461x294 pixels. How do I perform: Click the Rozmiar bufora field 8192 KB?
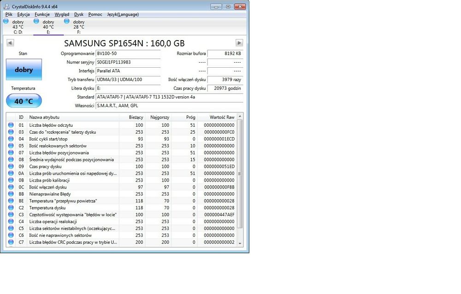click(x=225, y=53)
